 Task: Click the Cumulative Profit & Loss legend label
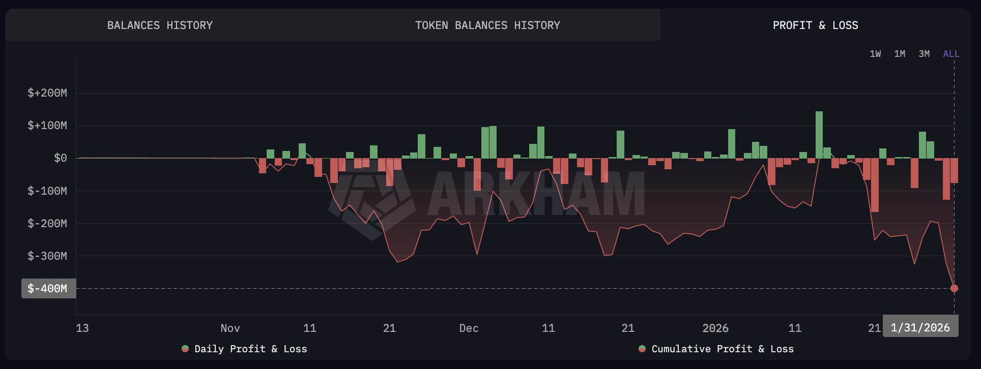(723, 349)
